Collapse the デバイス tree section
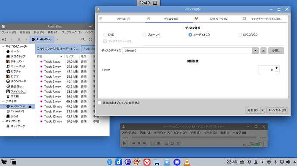Viewport: 297px width, 166px height. [x=3, y=101]
